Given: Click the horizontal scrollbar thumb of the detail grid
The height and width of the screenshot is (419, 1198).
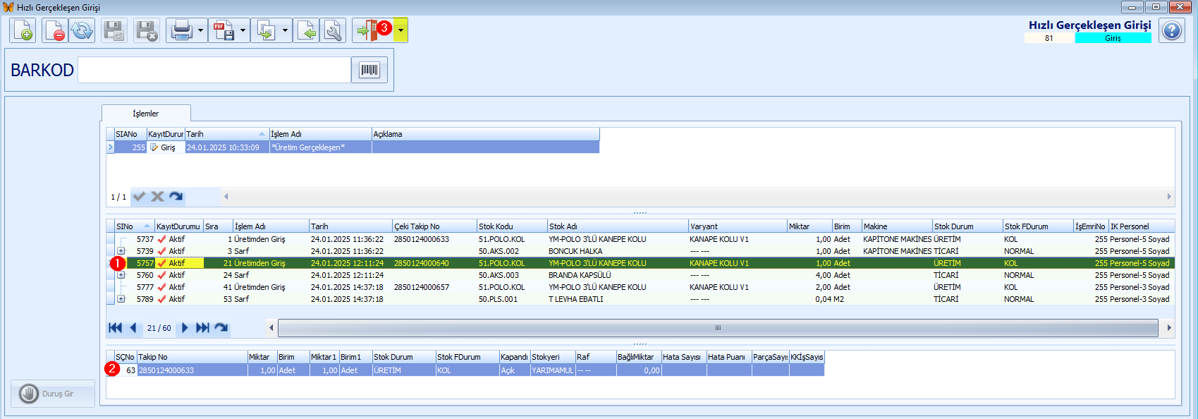Looking at the screenshot, I should coord(718,328).
